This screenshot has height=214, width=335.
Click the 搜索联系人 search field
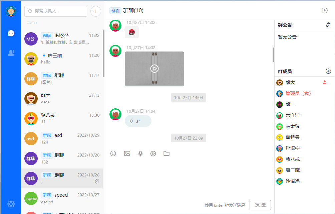[x=55, y=11]
